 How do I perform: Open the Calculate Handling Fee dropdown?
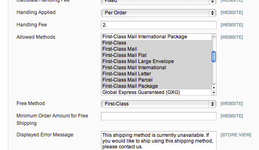(x=158, y=2)
